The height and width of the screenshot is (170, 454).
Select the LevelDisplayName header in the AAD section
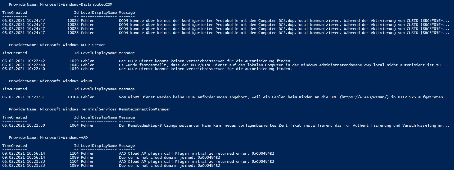click(99, 146)
